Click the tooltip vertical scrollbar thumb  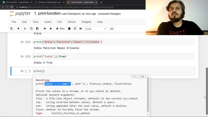pyautogui.click(x=148, y=95)
